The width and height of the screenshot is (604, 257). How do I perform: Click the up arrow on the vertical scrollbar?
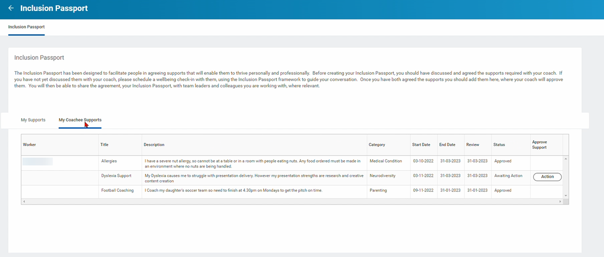(565, 158)
